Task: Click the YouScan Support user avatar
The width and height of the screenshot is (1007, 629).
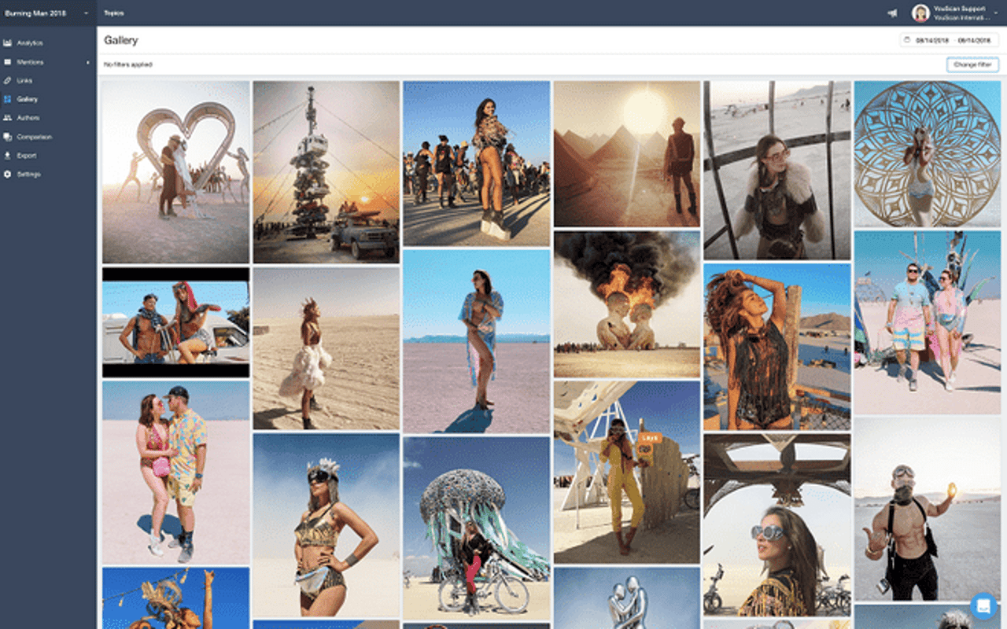Action: (920, 13)
